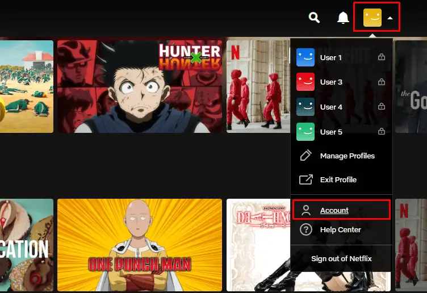Click the yellow profile avatar
Image resolution: width=427 pixels, height=293 pixels.
click(372, 18)
